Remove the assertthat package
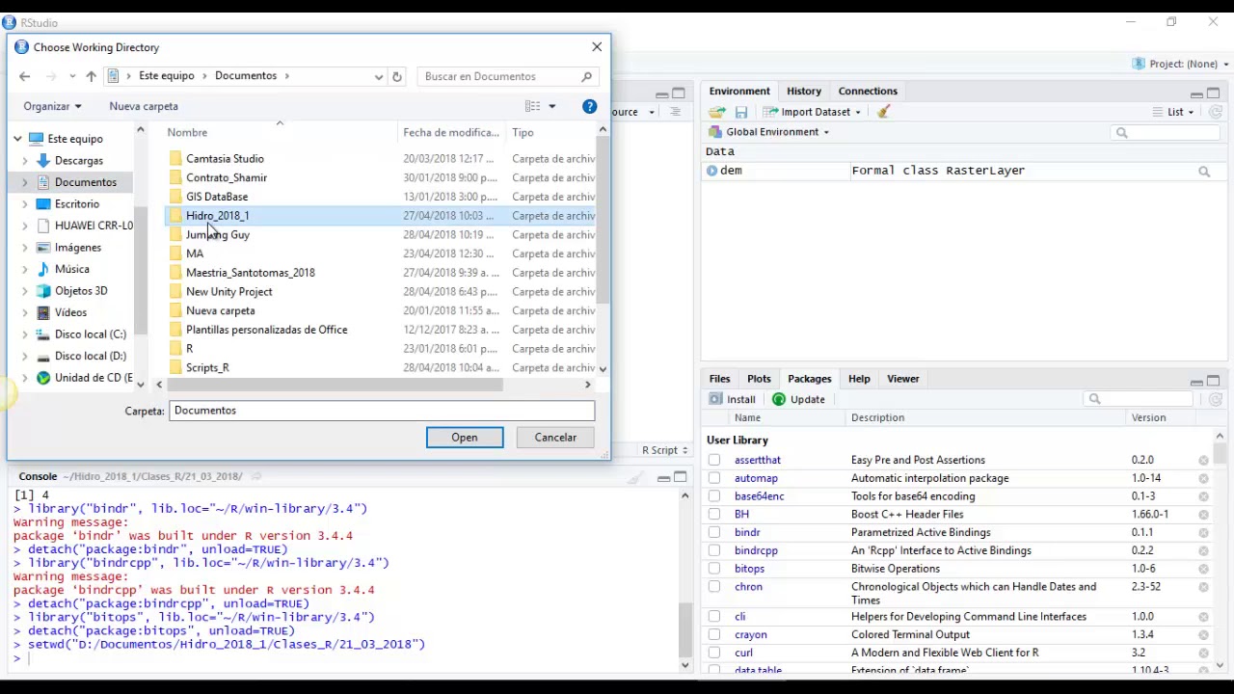This screenshot has width=1234, height=694. (1203, 461)
